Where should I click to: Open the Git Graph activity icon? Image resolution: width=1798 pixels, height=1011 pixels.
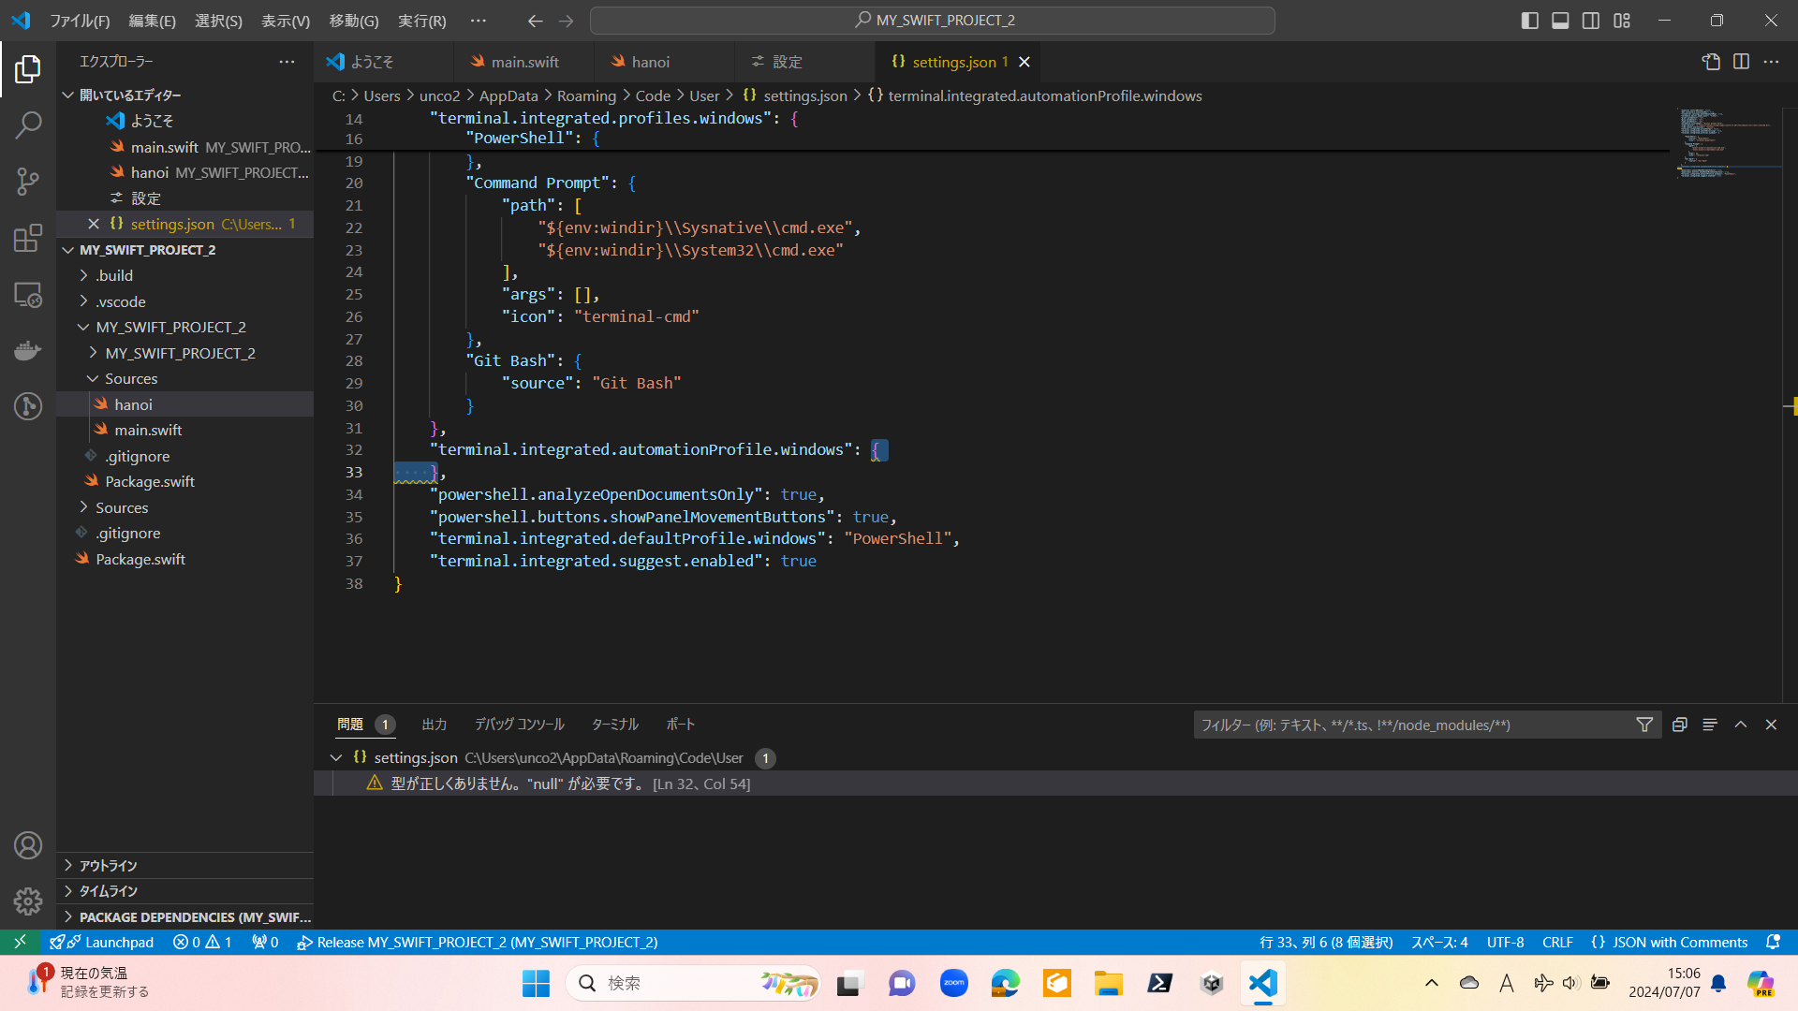point(28,406)
